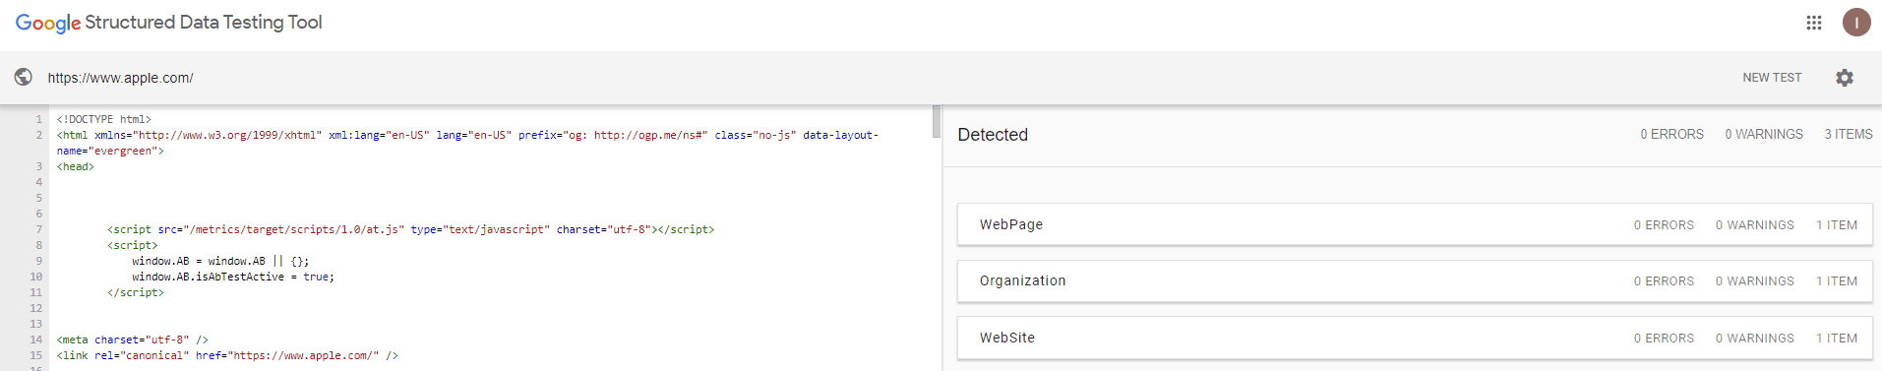Viewport: 1882px width, 371px height.
Task: Click 1 ITEM in WebSite row
Action: click(x=1837, y=338)
